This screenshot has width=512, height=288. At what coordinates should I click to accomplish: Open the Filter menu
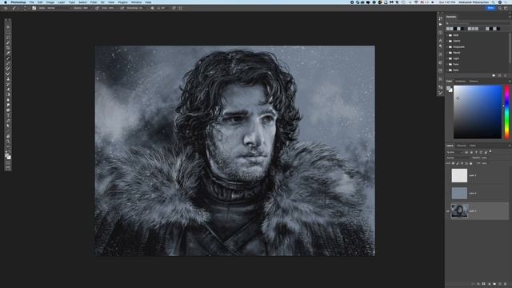click(x=94, y=2)
